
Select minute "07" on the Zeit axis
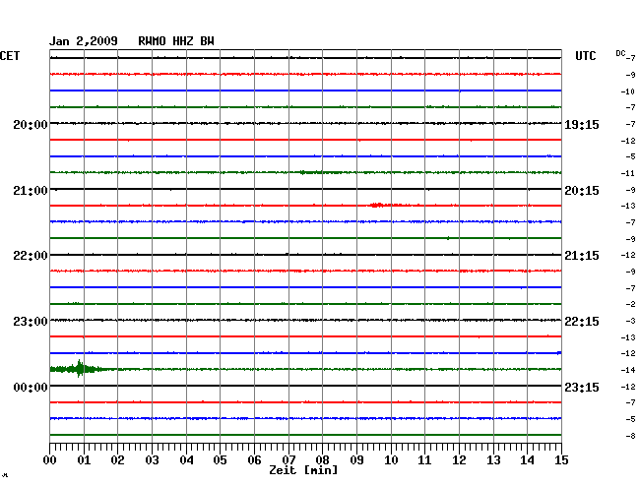pos(288,460)
